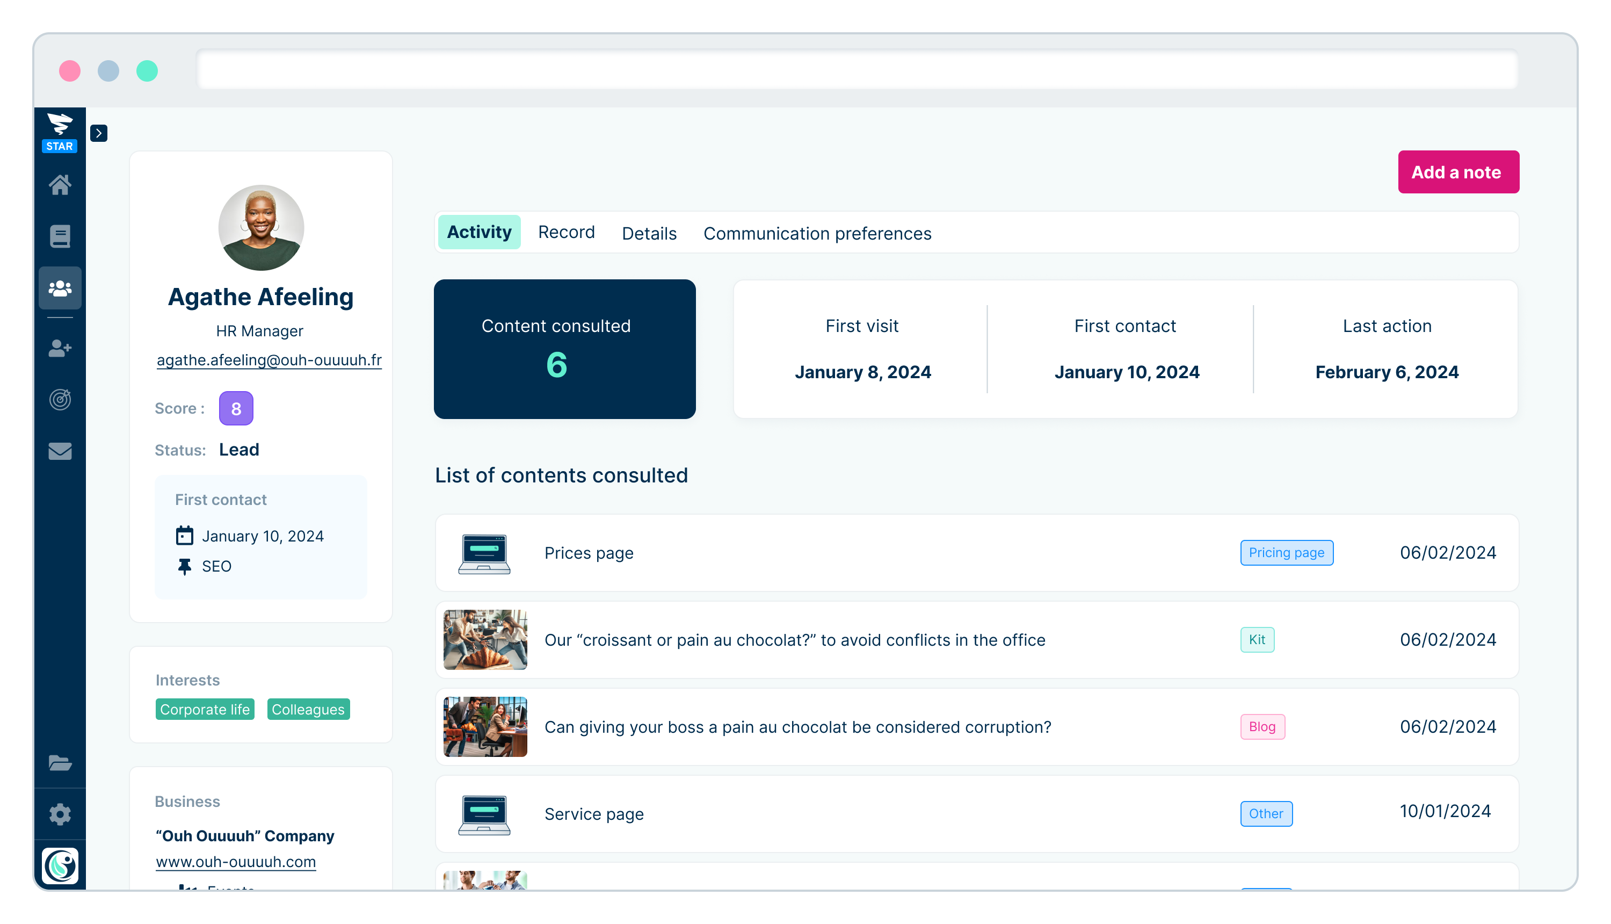This screenshot has height=924, width=1611.
Task: Open the files/documents sidebar icon
Action: coord(61,763)
